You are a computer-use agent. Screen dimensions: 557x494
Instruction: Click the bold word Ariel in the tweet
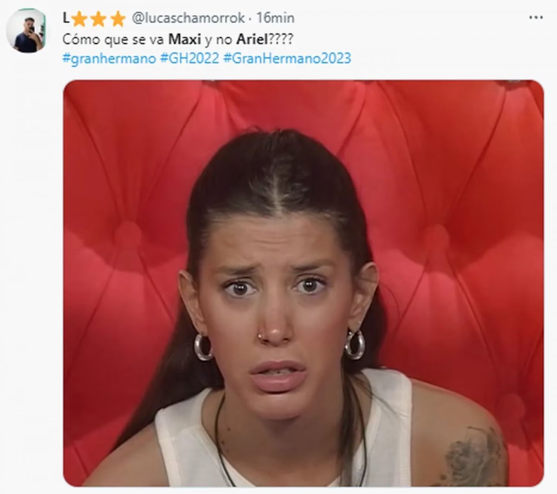point(252,39)
